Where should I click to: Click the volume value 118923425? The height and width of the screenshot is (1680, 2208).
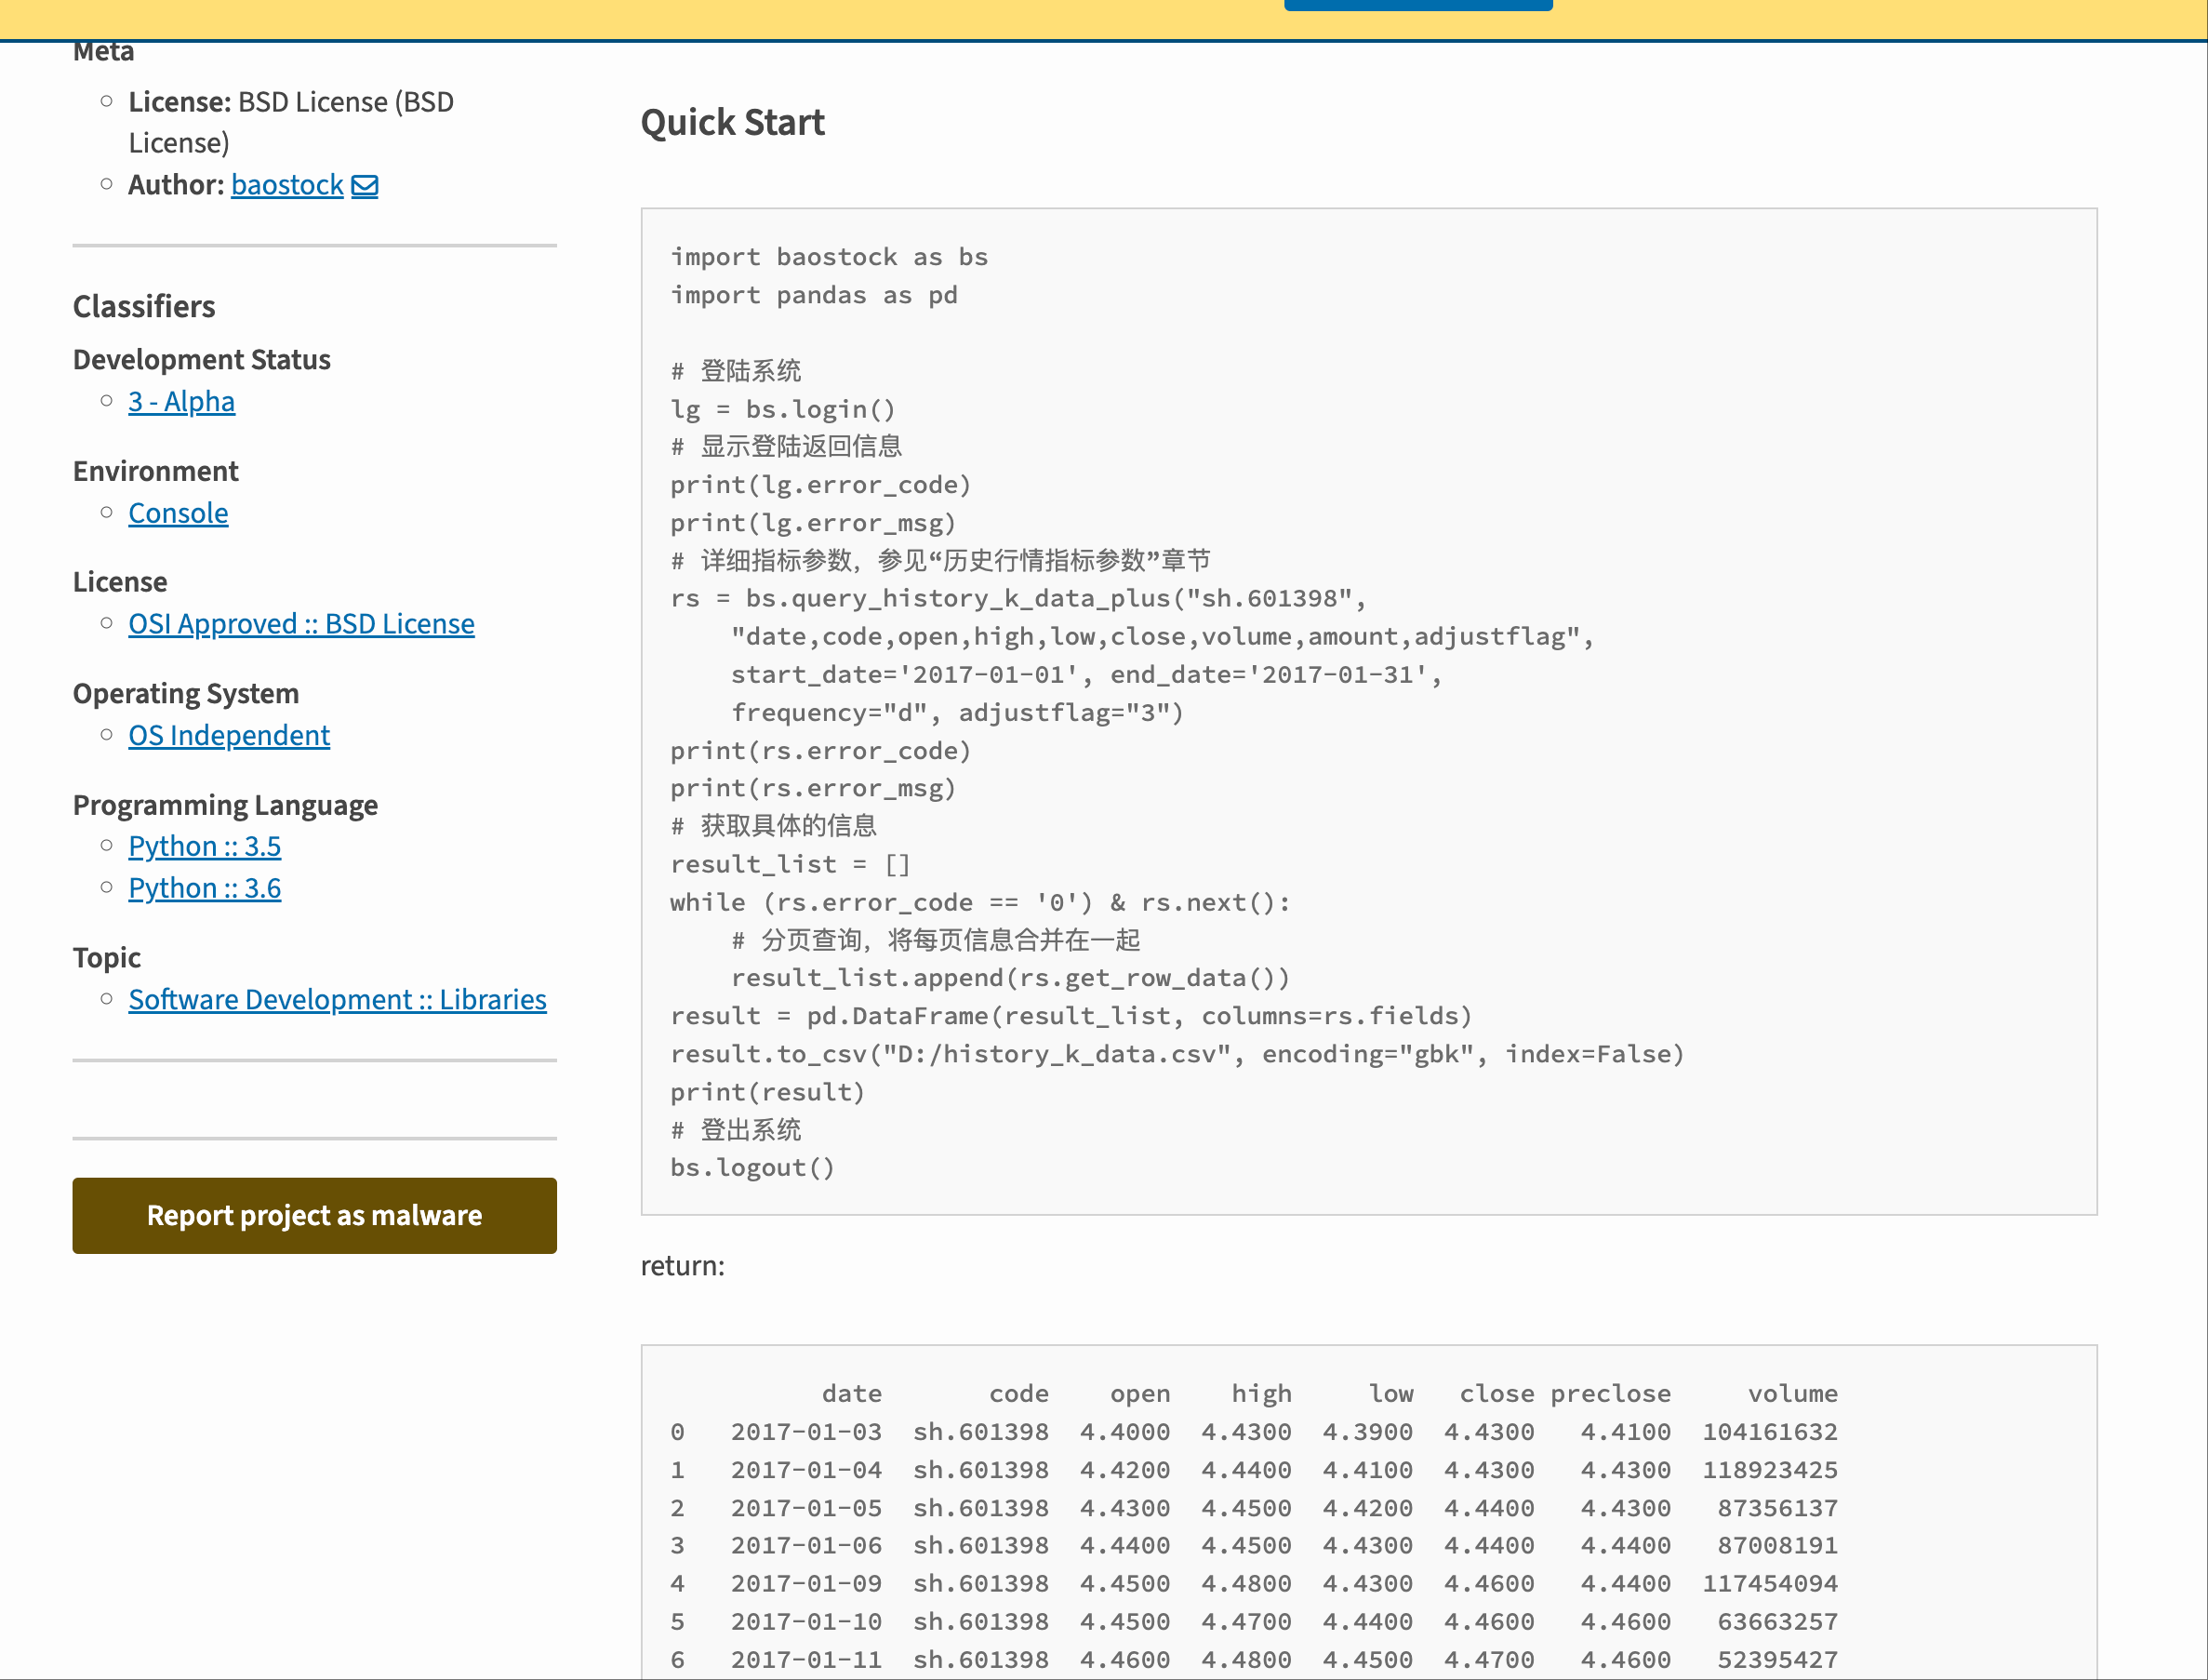tap(1770, 1470)
